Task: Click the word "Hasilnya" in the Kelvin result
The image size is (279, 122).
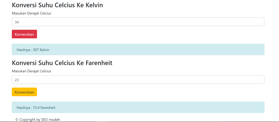Action: coord(23,50)
